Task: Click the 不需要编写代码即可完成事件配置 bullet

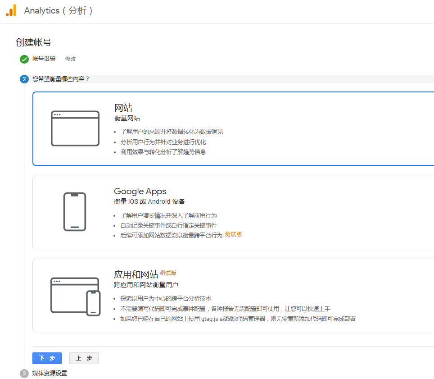Action: 225,309
